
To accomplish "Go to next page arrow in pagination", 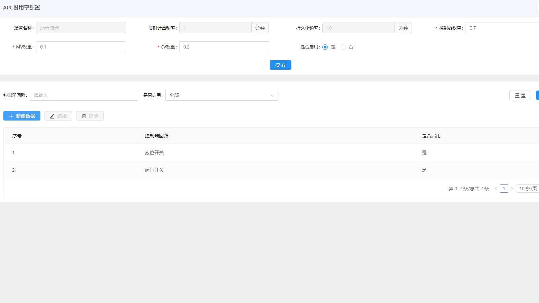I will (x=512, y=189).
